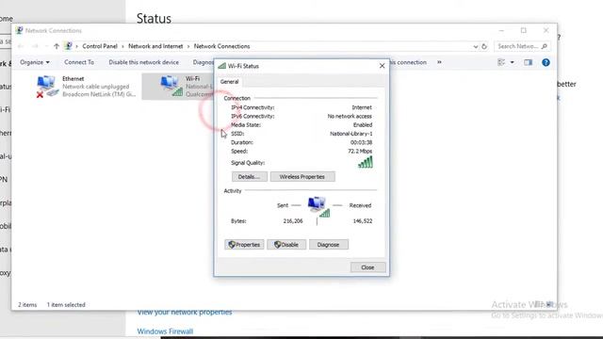Click the Speed value 72.2 Mbps
The height and width of the screenshot is (339, 603).
tap(360, 151)
